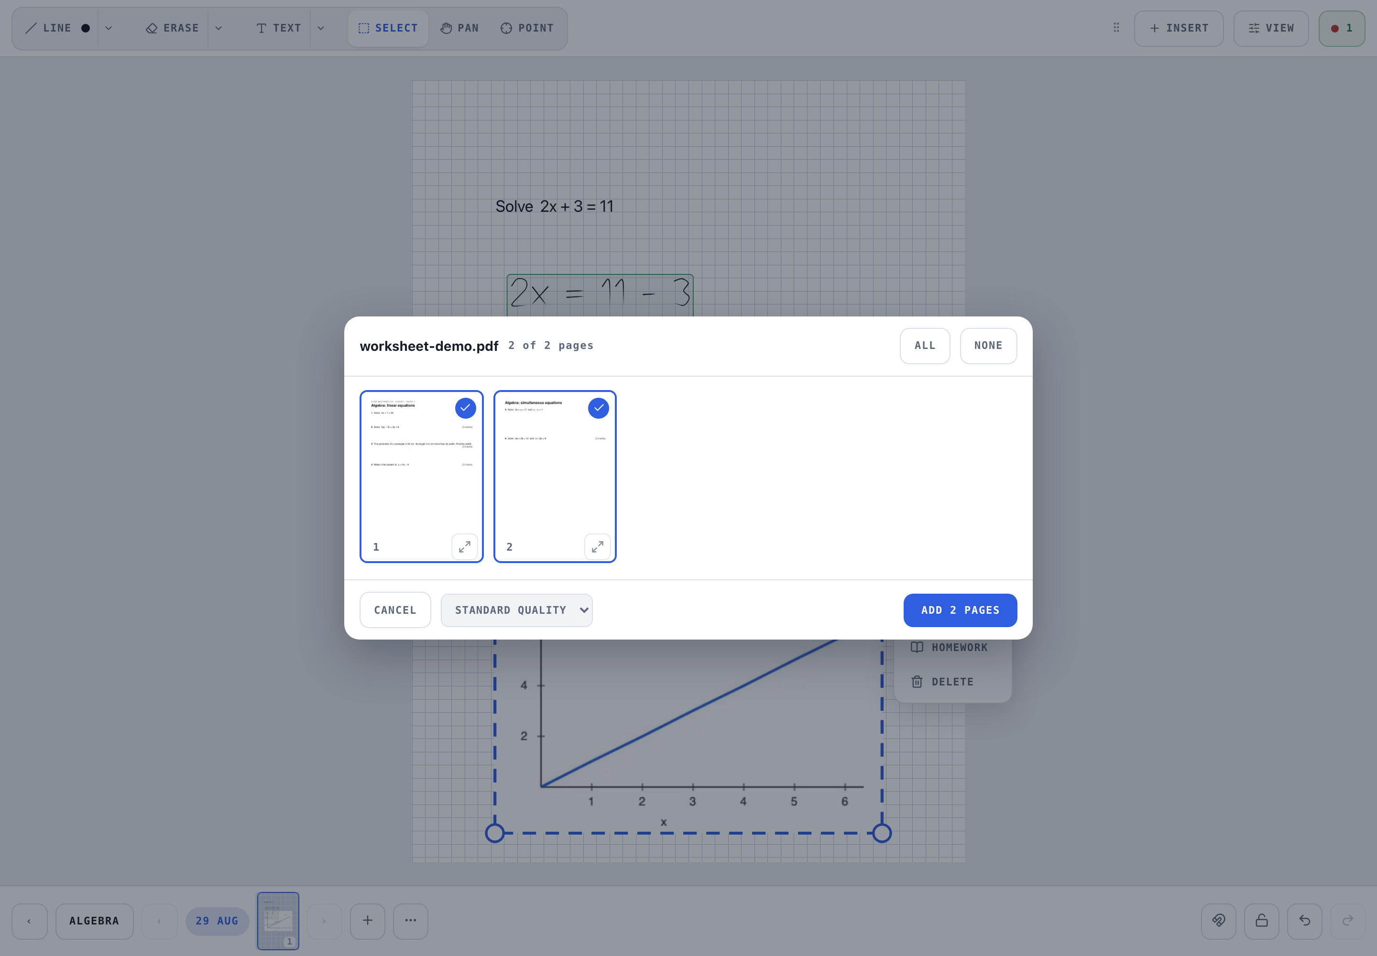This screenshot has width=1377, height=956.
Task: Activate the Erase tool
Action: coord(172,28)
